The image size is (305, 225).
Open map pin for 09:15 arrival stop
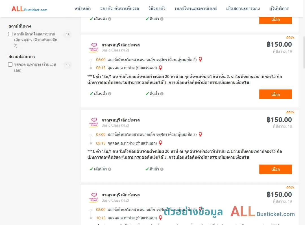pyautogui.click(x=160, y=143)
